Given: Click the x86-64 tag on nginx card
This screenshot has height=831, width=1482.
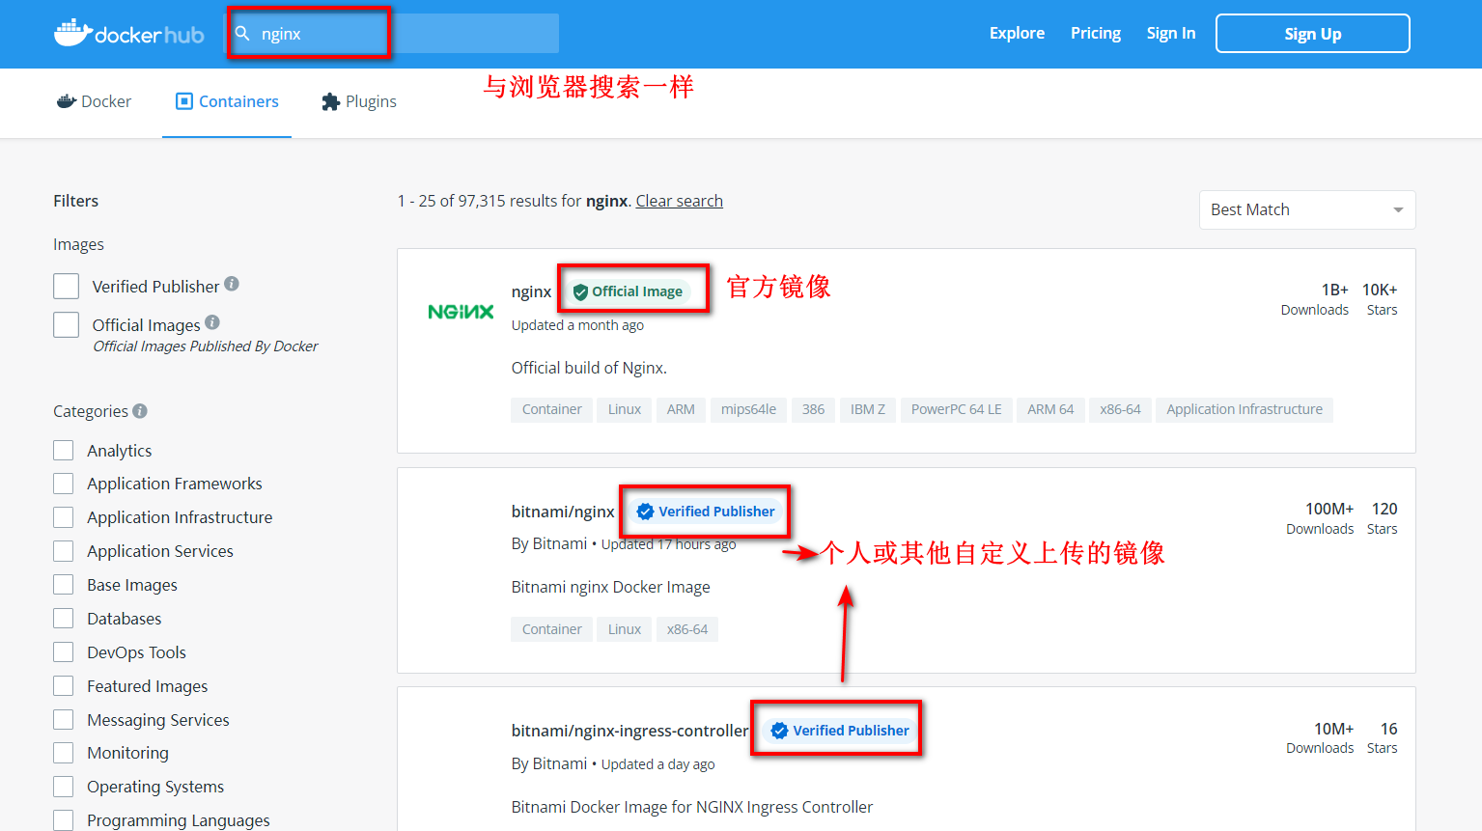Looking at the screenshot, I should 1120,409.
